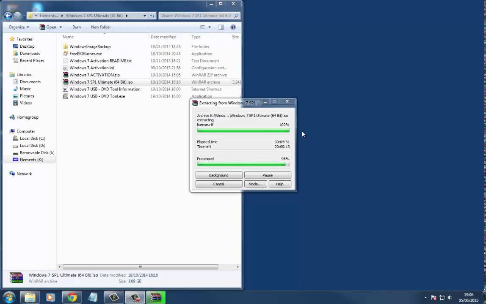Pause the extraction
The height and width of the screenshot is (304, 486).
click(x=268, y=175)
